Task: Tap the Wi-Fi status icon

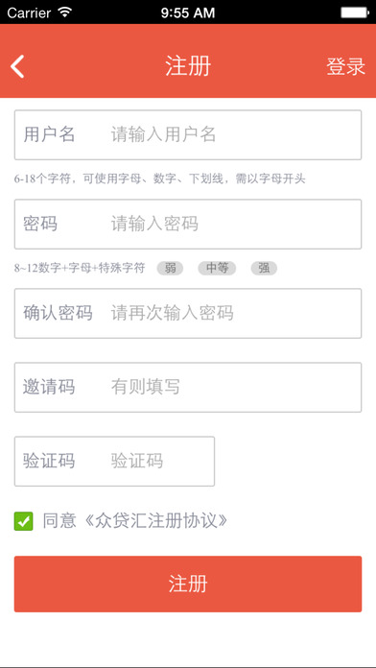Action: tap(64, 12)
